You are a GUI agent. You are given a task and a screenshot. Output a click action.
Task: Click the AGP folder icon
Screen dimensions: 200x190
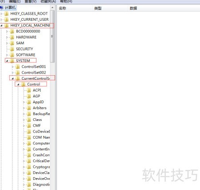(x=29, y=96)
